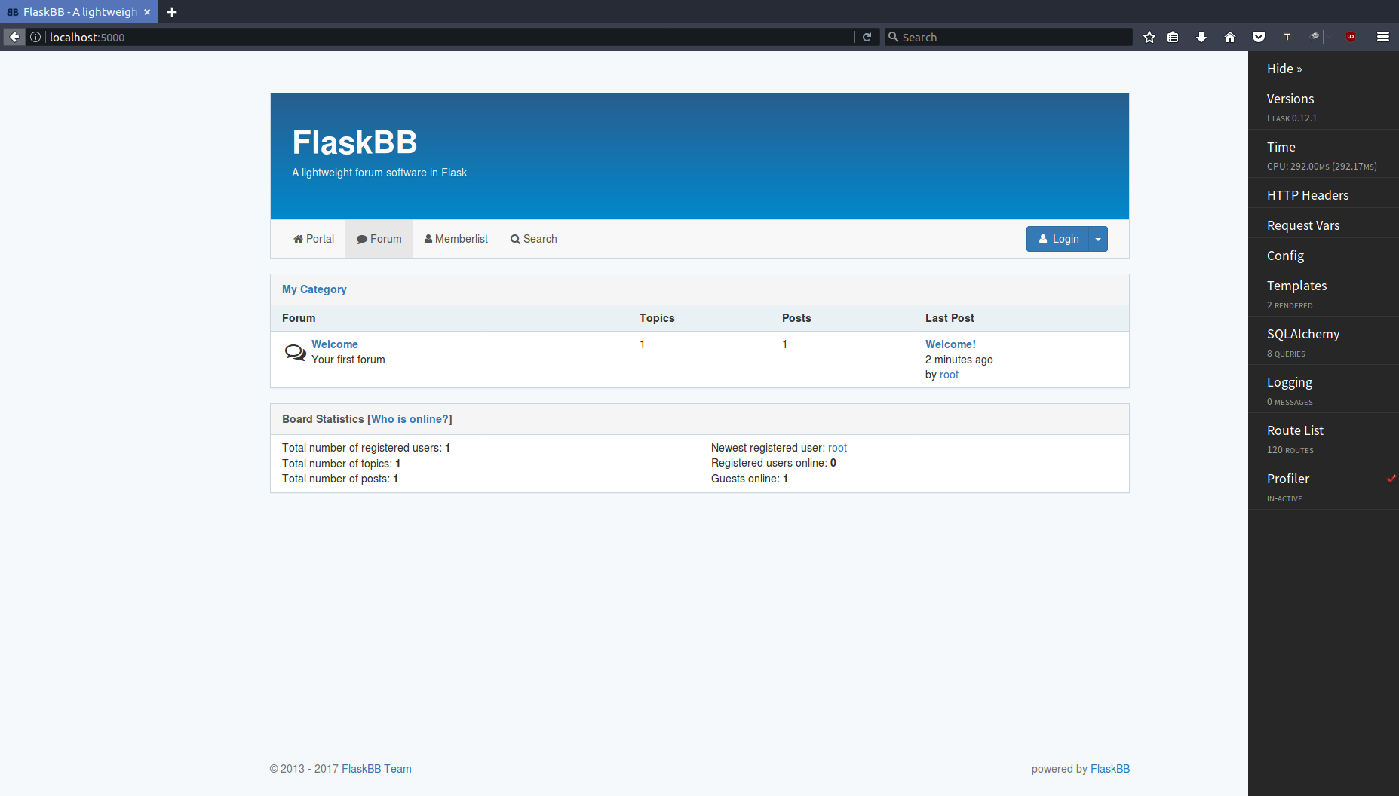Open the powered by FlaskBB link
This screenshot has height=796, width=1399.
[x=1110, y=769]
